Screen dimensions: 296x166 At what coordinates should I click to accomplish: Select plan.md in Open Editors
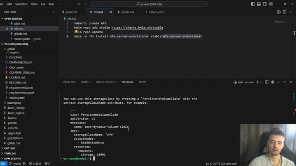19,24
